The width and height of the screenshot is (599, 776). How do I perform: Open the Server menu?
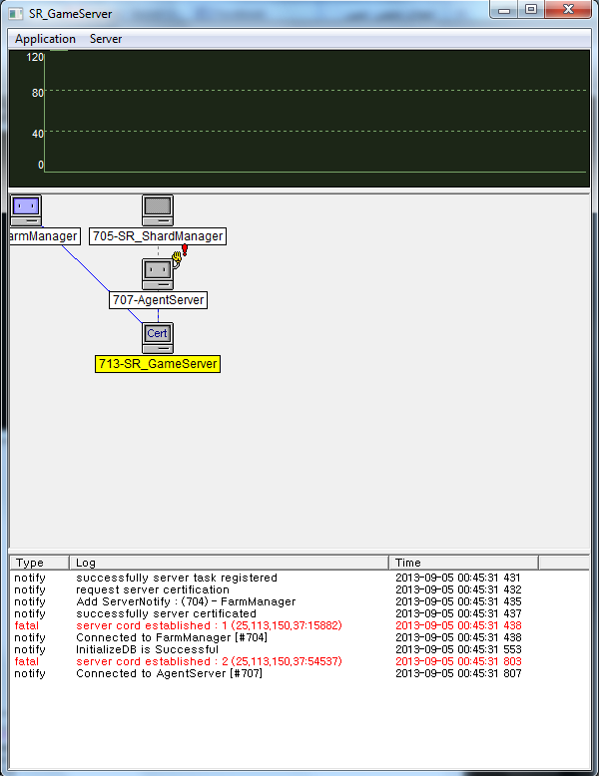(106, 39)
